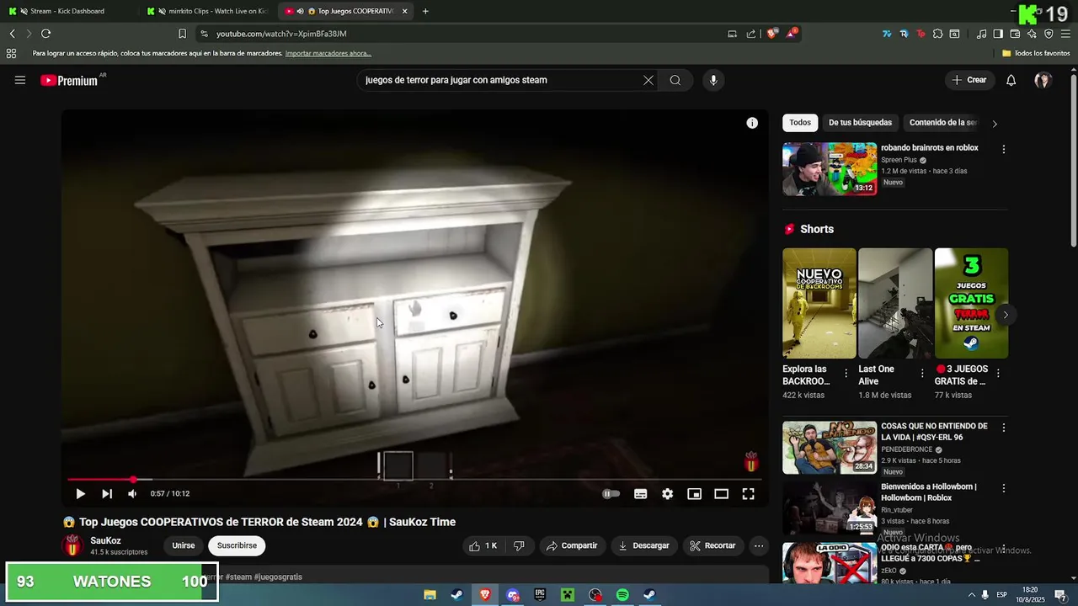
Task: Start voice search with the microphone
Action: [713, 80]
